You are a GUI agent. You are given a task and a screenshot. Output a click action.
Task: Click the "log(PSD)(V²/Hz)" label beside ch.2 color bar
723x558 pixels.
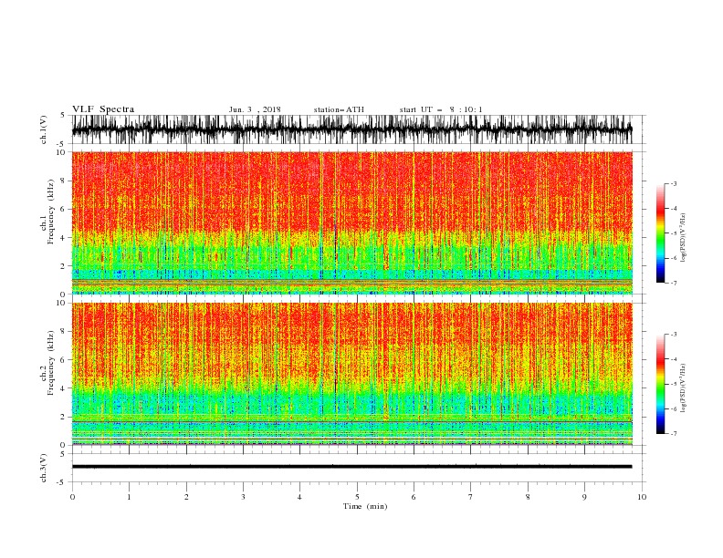(683, 387)
